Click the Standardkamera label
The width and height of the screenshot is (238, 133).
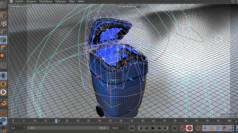(126, 6)
